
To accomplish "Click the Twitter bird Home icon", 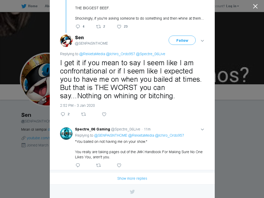I will click(24, 6).
